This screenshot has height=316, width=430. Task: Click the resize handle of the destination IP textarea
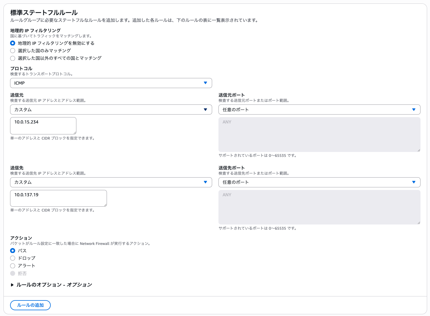[105, 205]
